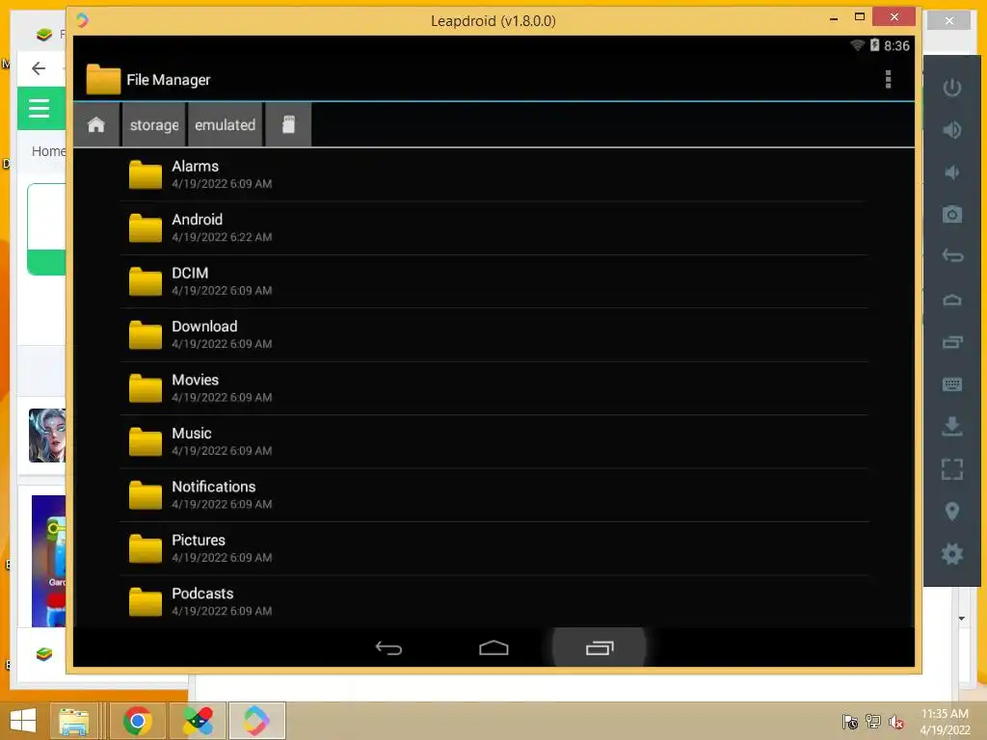Click the back arrow in background window

pyautogui.click(x=39, y=68)
